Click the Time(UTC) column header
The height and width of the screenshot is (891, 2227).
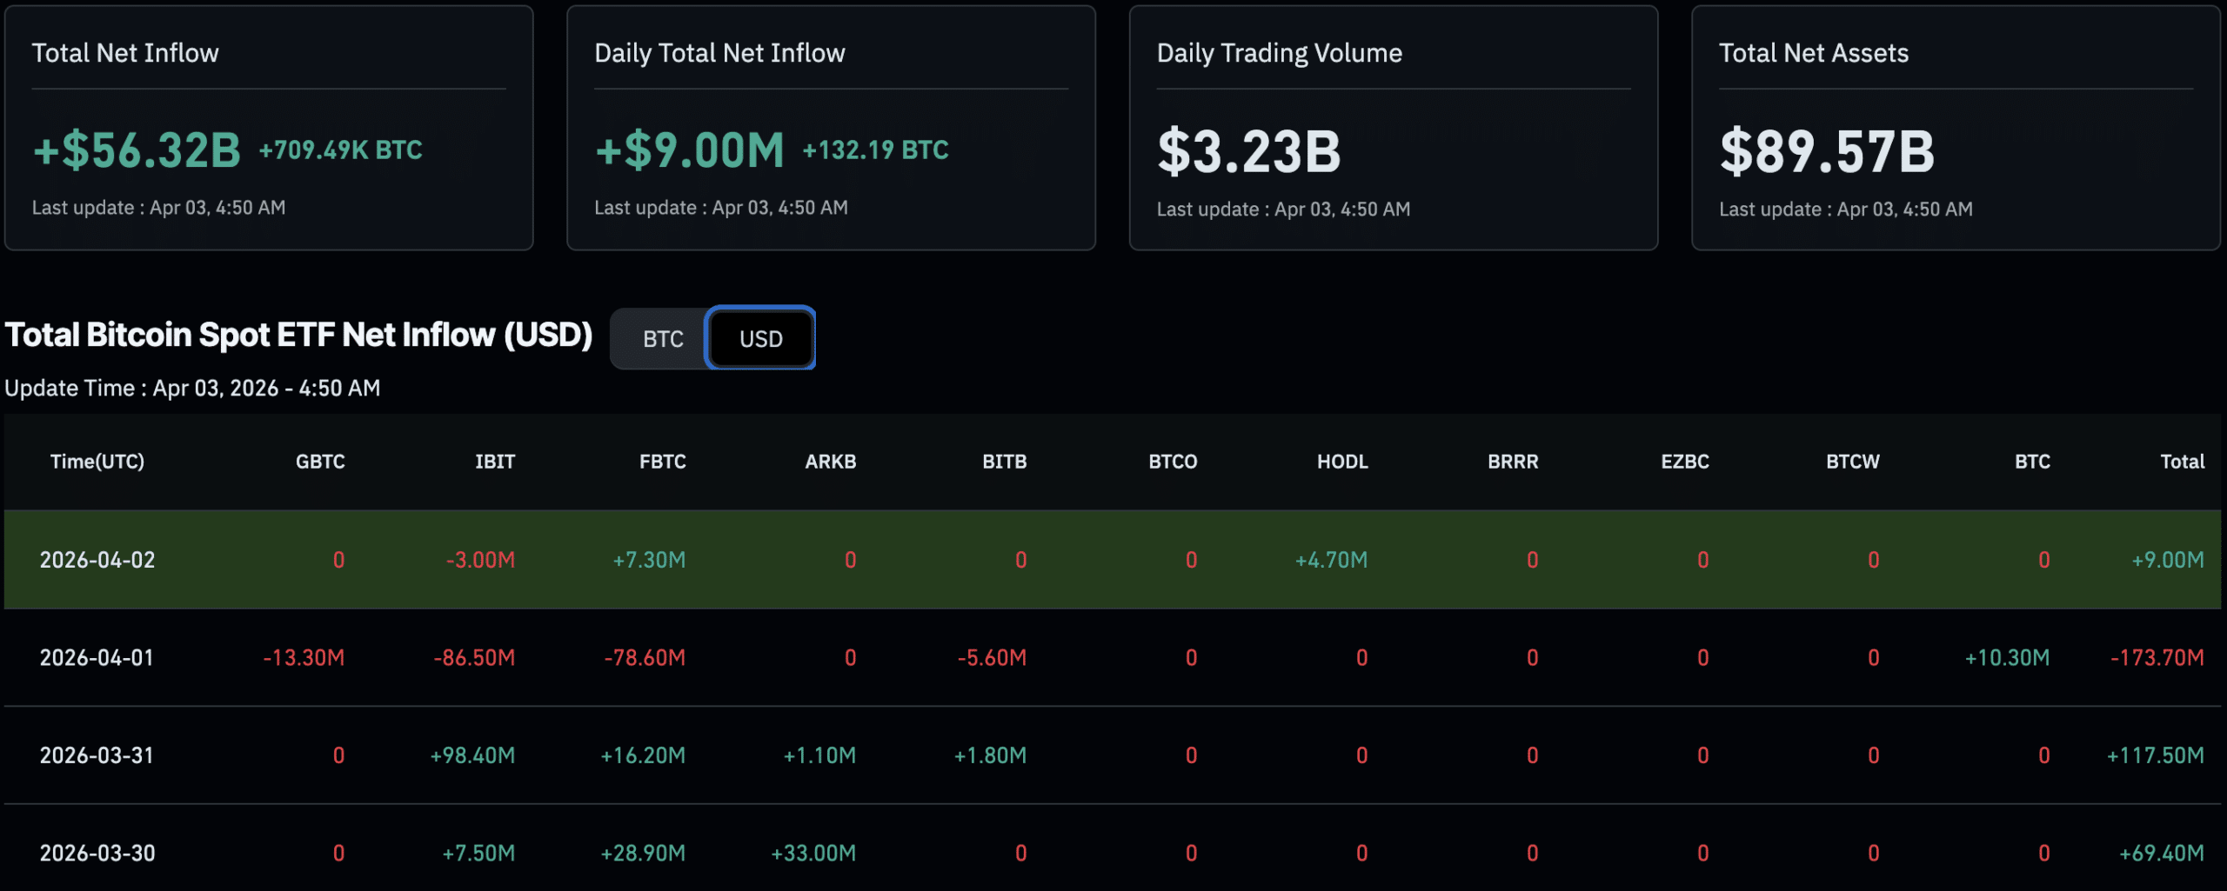(x=97, y=462)
